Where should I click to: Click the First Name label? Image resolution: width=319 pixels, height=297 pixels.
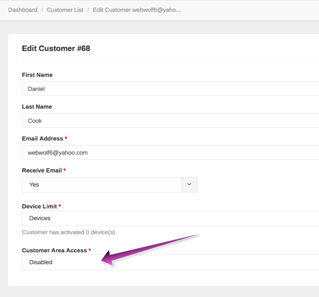point(37,75)
